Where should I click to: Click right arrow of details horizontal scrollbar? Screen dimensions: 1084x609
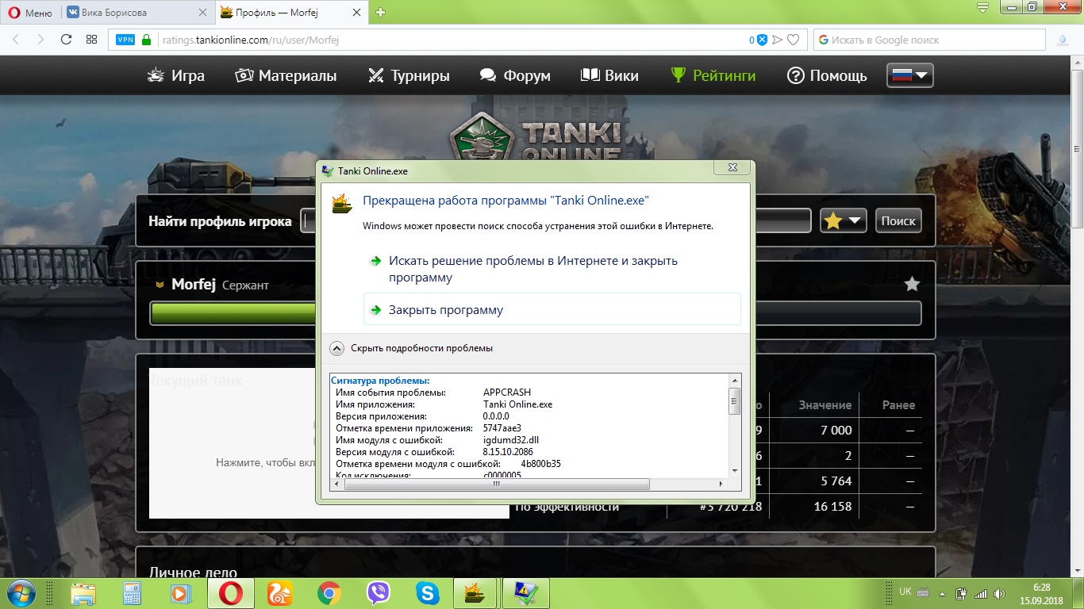tap(721, 484)
